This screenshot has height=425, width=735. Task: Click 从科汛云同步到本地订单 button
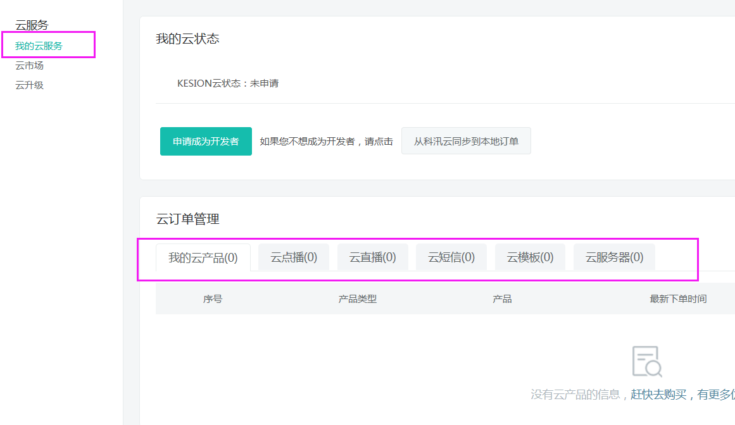click(466, 141)
